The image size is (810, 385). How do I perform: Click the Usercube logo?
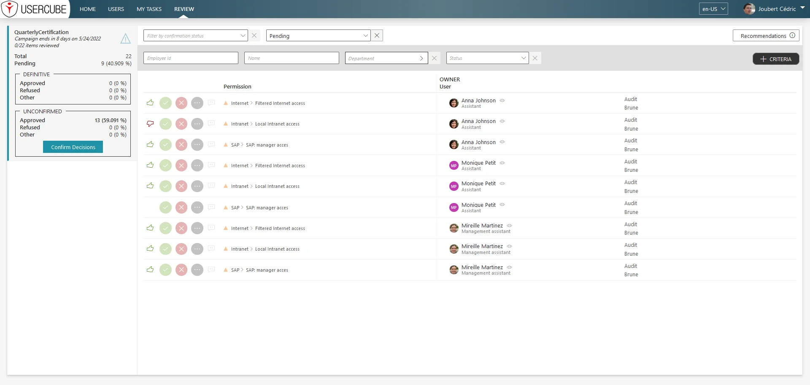click(35, 9)
